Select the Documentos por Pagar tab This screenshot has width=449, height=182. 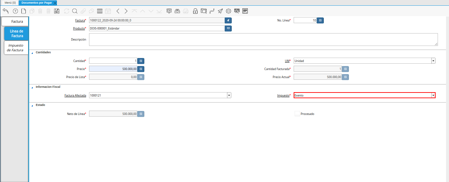[36, 2]
